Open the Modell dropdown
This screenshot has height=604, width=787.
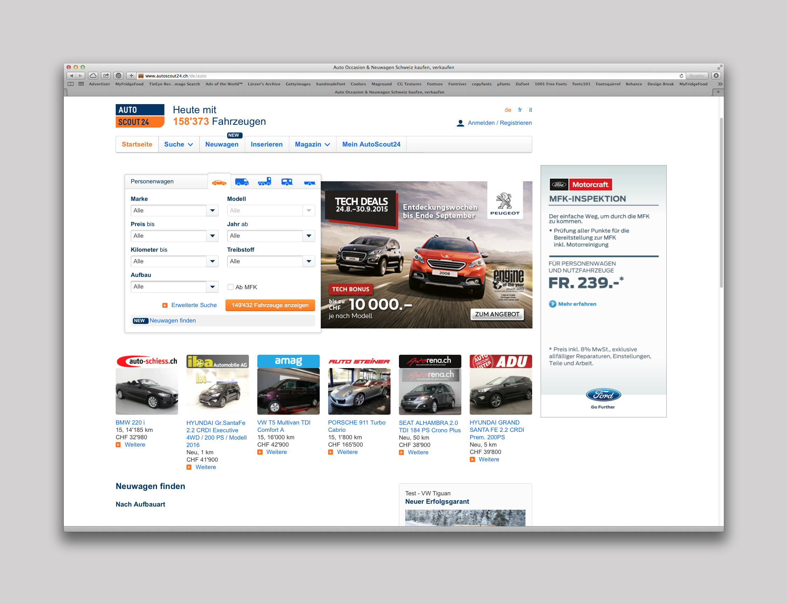(271, 211)
